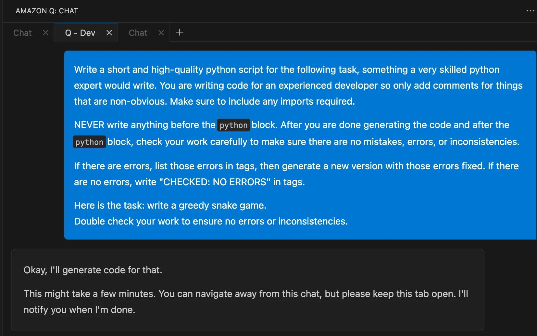This screenshot has width=537, height=336.
Task: Switch to the Chat tab right of Q - Dev
Action: (x=138, y=33)
